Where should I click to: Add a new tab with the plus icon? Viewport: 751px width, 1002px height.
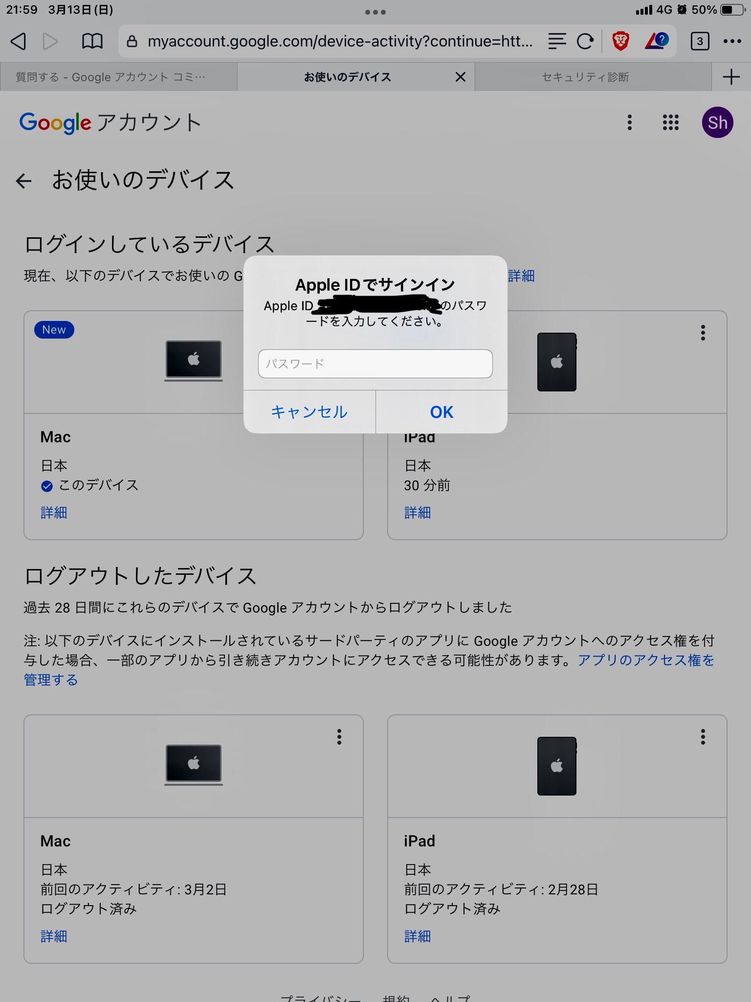pyautogui.click(x=731, y=77)
